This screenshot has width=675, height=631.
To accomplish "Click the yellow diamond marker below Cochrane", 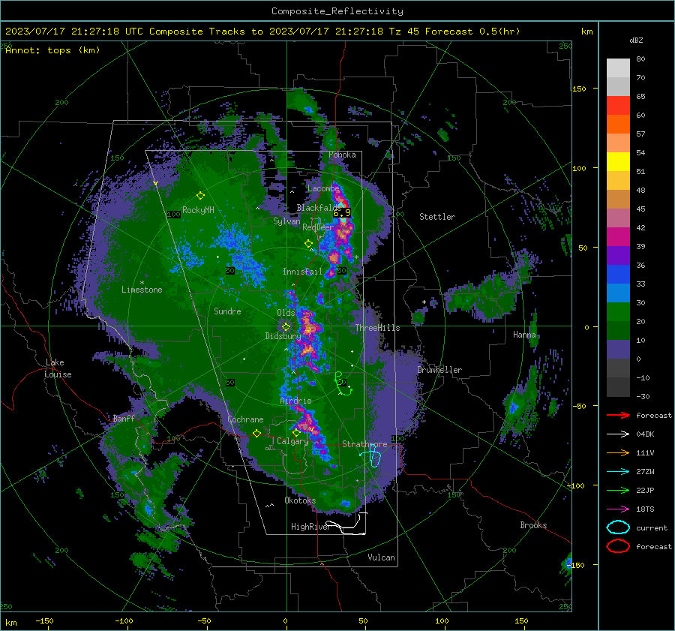I will pos(256,433).
